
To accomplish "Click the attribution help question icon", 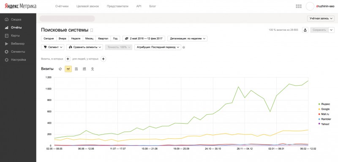I will click(184, 47).
